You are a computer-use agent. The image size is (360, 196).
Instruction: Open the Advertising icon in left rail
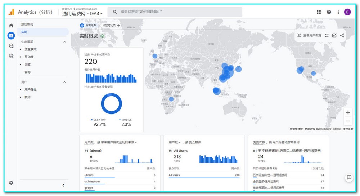point(11,56)
